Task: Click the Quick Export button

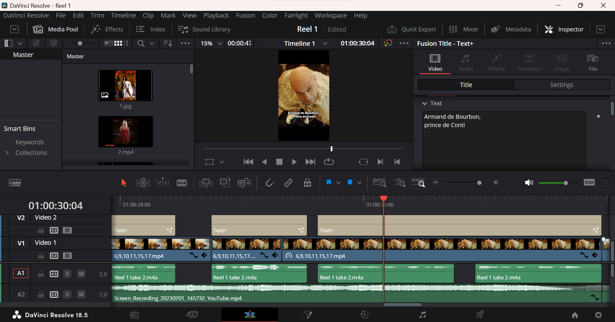Action: [412, 29]
